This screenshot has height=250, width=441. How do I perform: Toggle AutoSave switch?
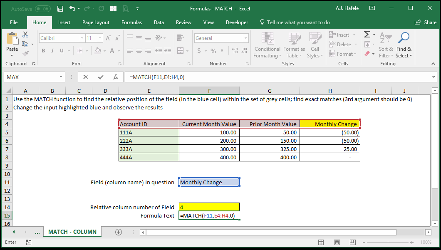point(43,9)
